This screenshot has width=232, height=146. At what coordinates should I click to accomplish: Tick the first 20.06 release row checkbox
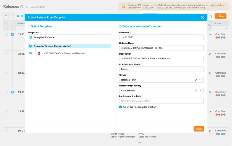click(x=6, y=34)
